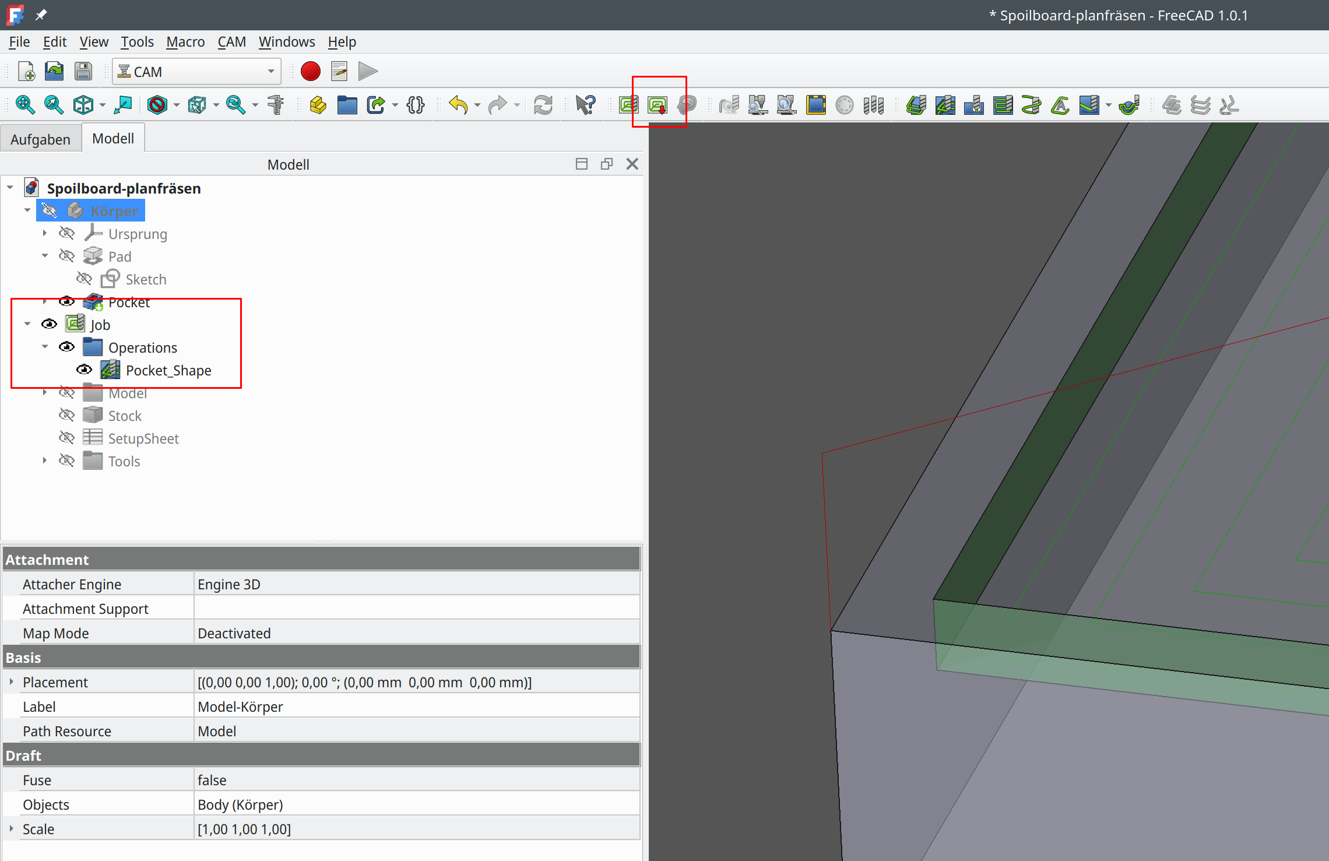Image resolution: width=1329 pixels, height=861 pixels.
Task: Click the Undo arrow icon
Action: point(458,106)
